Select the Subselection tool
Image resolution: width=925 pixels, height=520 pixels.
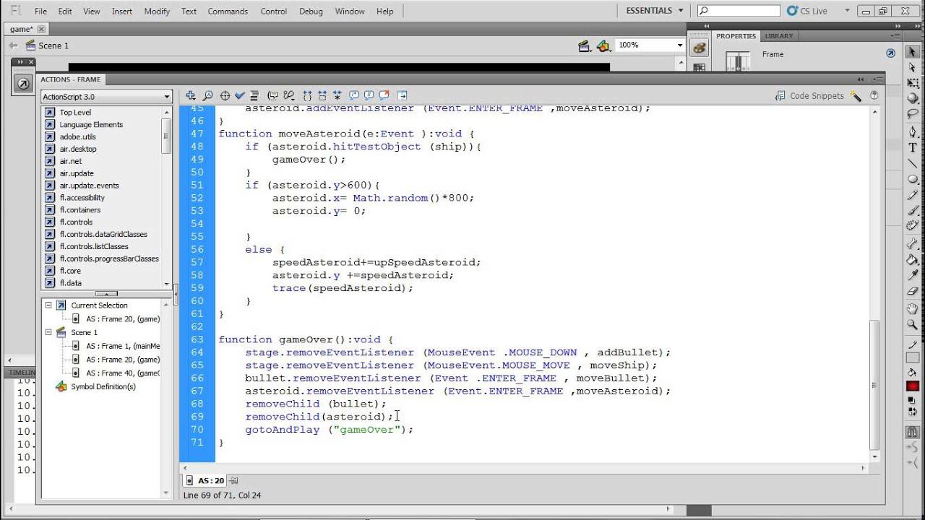click(913, 67)
